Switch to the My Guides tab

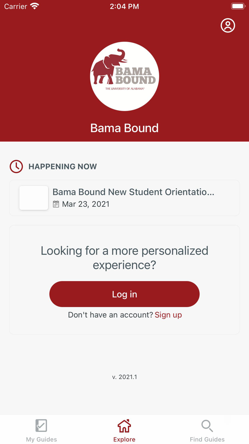(41, 430)
